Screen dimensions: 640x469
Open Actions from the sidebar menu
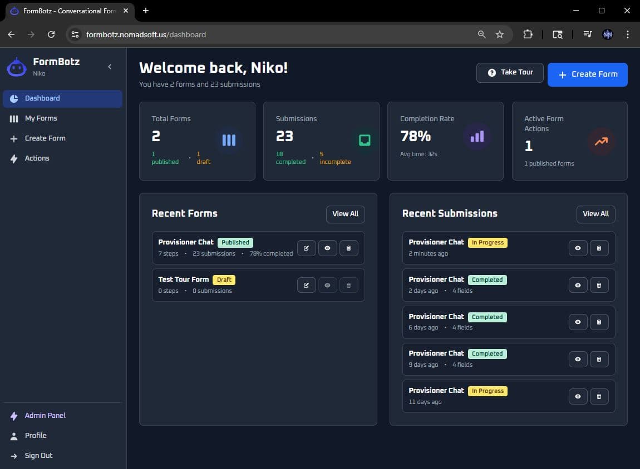tap(37, 158)
